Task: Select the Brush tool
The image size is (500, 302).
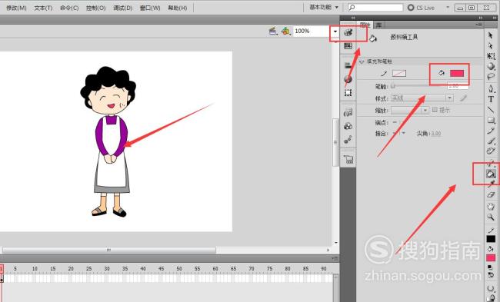Action: coord(491,141)
